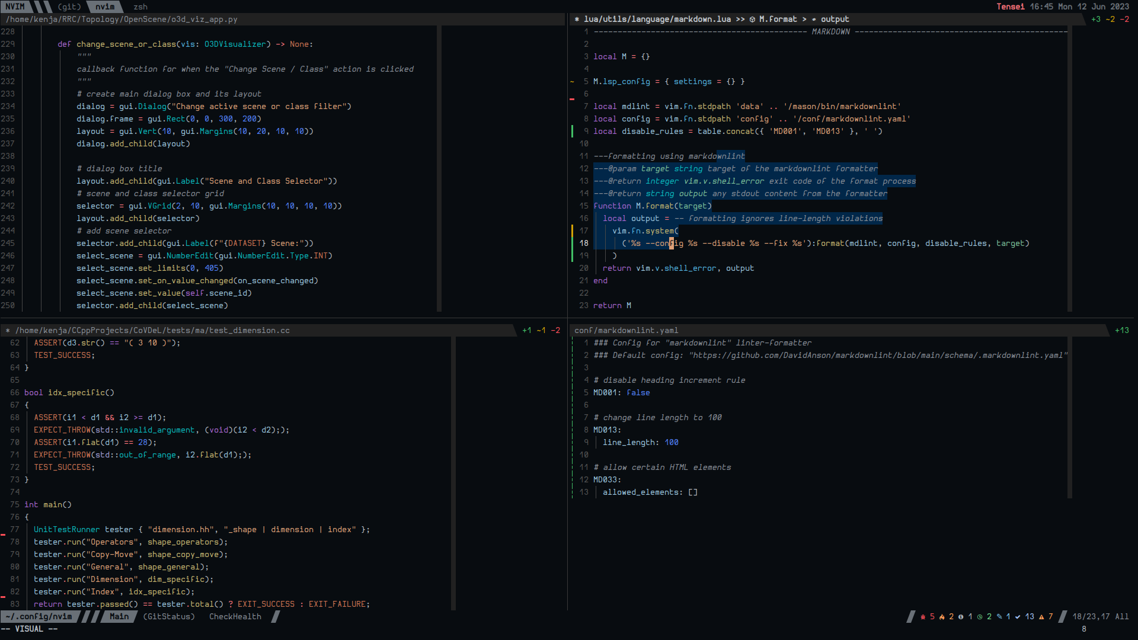Screen dimensions: 1138x640
Task: Click the scrollbar of the markdown.lua pane
Action: [x=1070, y=169]
